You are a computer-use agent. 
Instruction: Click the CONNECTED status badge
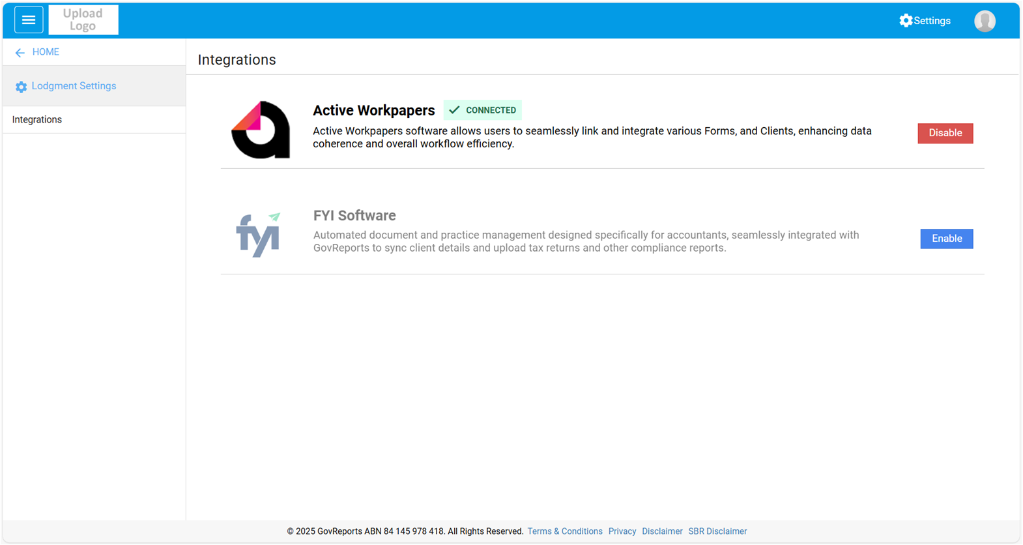[483, 110]
